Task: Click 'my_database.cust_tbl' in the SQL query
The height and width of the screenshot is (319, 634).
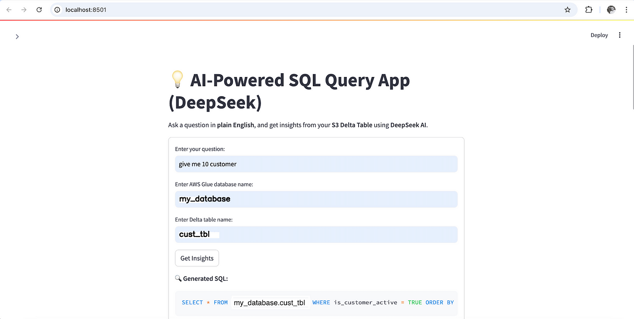Action: point(269,303)
